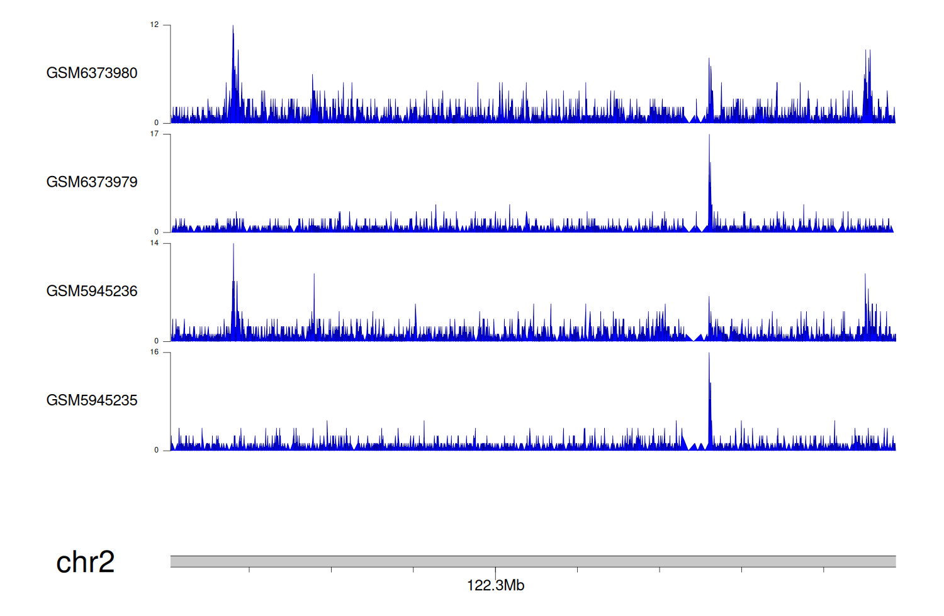Click the GSM6373980 track label

(92, 73)
